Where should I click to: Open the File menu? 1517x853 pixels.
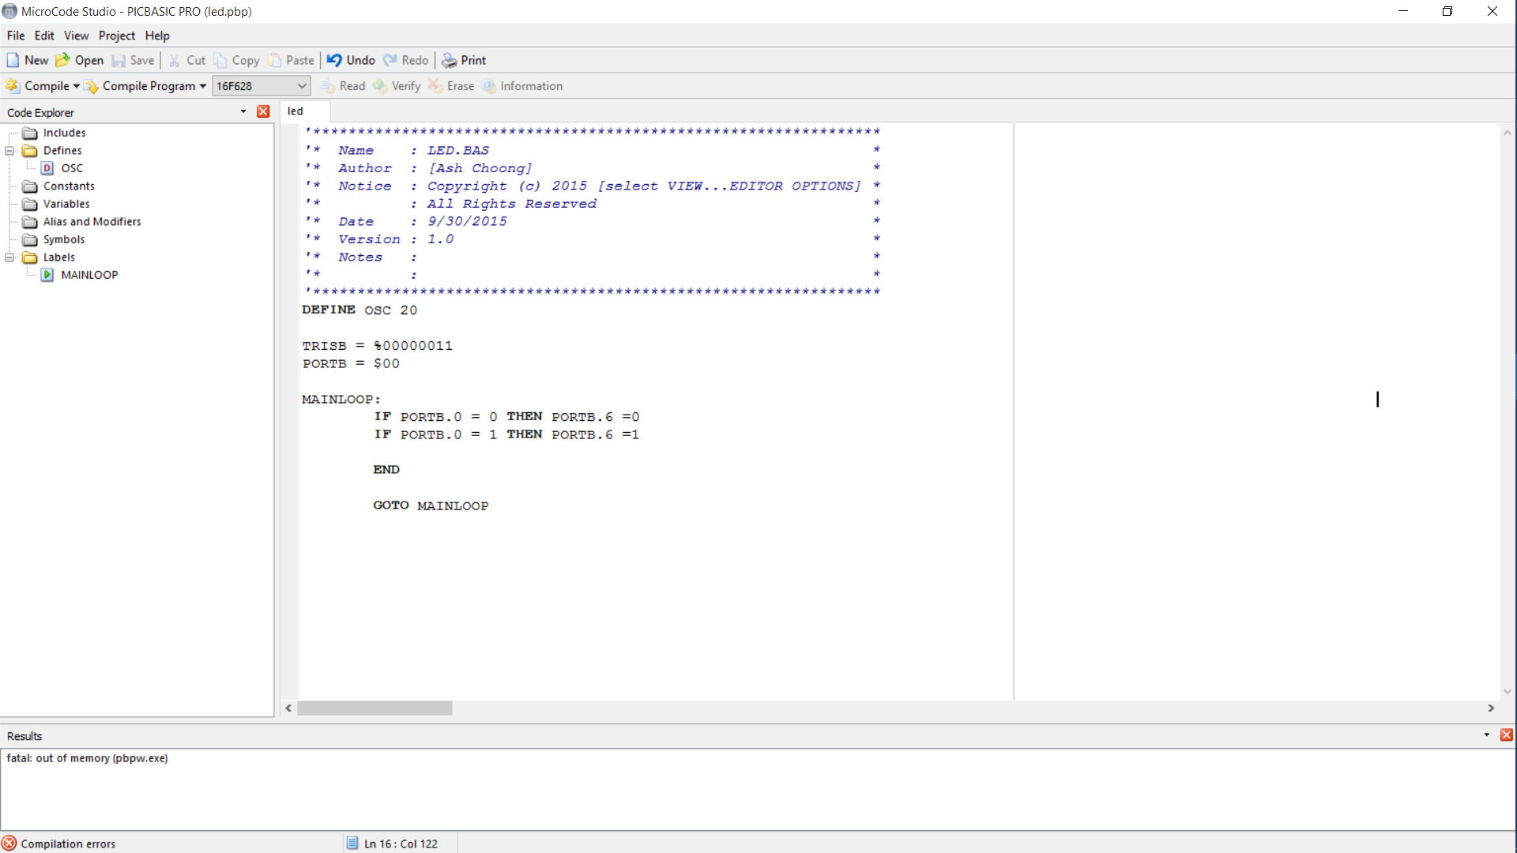(x=16, y=36)
